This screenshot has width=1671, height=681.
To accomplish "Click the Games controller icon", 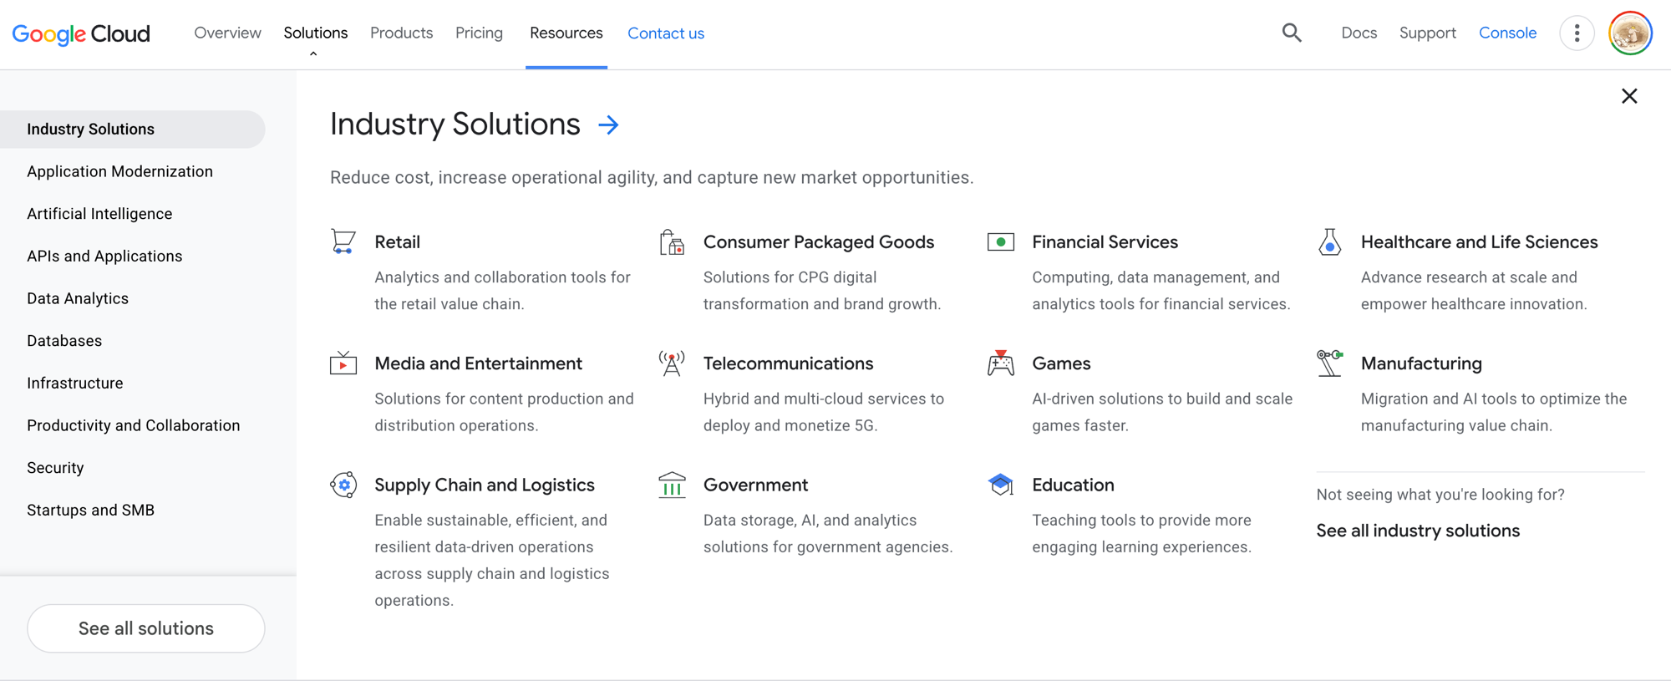I will coord(1001,363).
